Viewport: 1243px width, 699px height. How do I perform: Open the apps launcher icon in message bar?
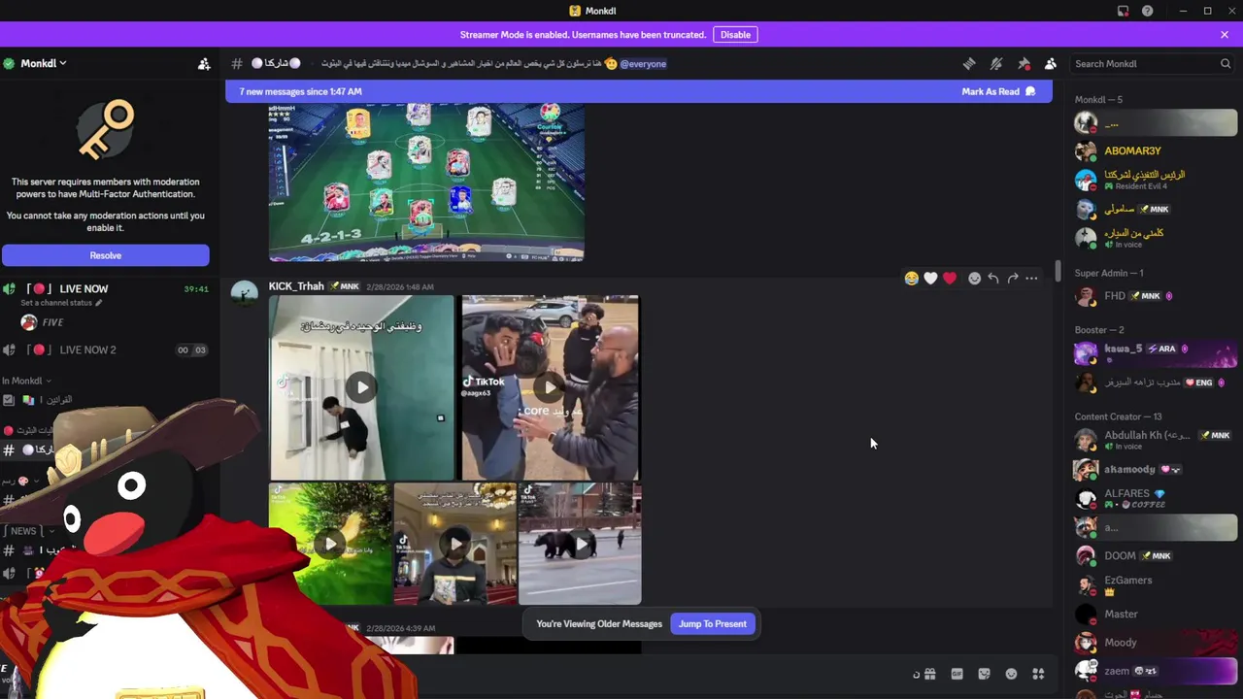[x=1038, y=674]
